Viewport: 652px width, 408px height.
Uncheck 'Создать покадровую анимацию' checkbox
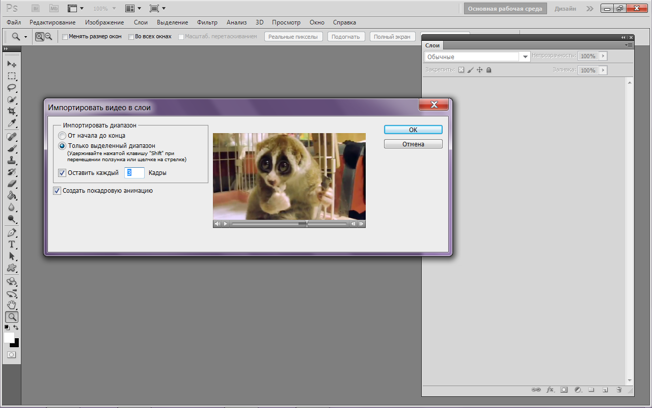tap(57, 191)
